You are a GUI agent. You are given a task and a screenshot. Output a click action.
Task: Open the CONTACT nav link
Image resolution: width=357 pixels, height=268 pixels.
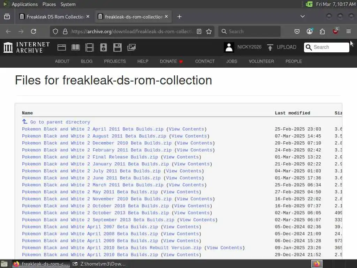[x=205, y=61]
